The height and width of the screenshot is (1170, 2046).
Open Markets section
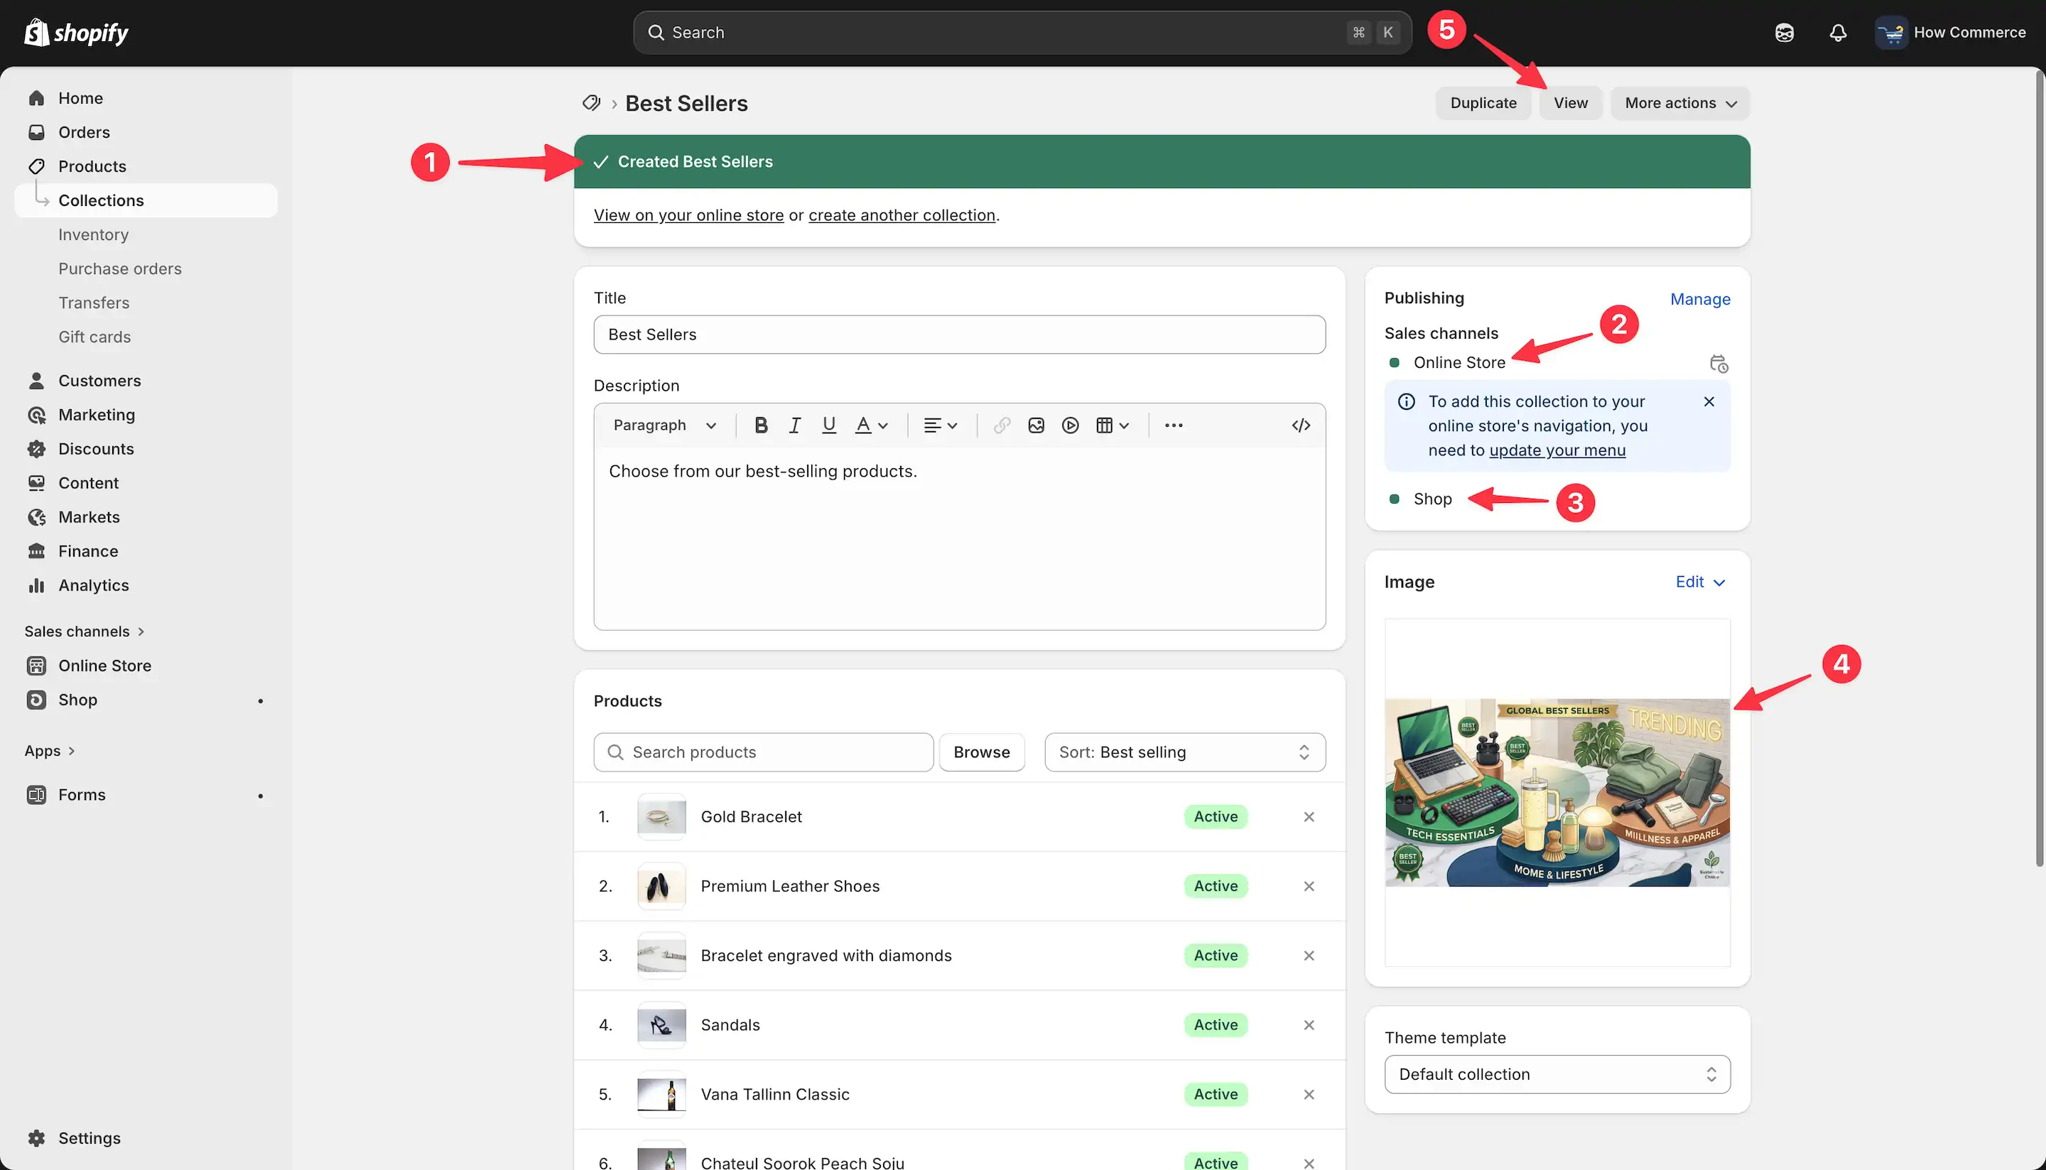[x=146, y=516]
